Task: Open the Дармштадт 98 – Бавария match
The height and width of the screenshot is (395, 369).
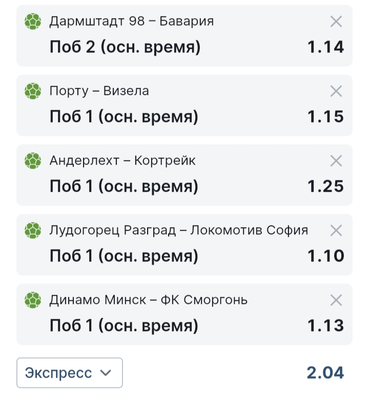Action: tap(132, 22)
